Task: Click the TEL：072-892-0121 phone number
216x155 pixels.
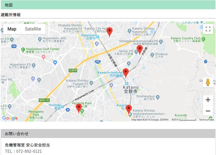Action: pos(23,151)
